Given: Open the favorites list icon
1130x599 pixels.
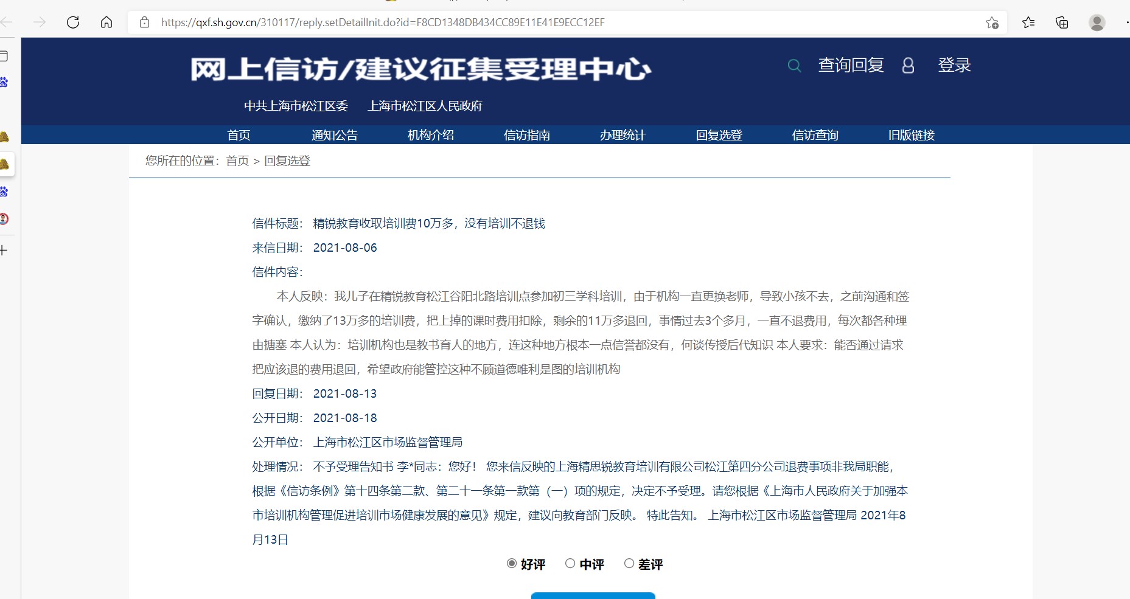Looking at the screenshot, I should 1028,23.
